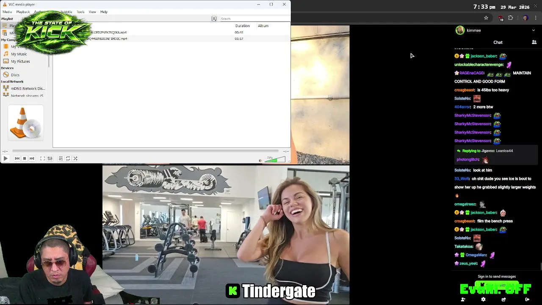Click the kimmee channel avatar

coord(460,30)
